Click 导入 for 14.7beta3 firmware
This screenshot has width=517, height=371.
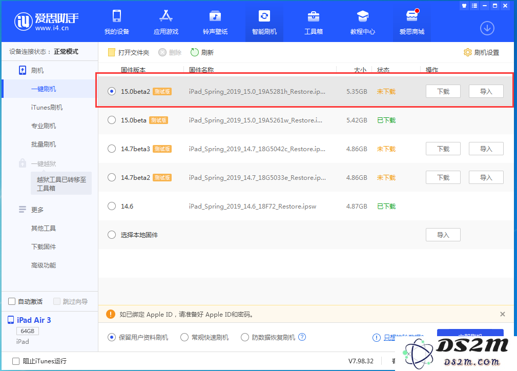[x=486, y=149]
